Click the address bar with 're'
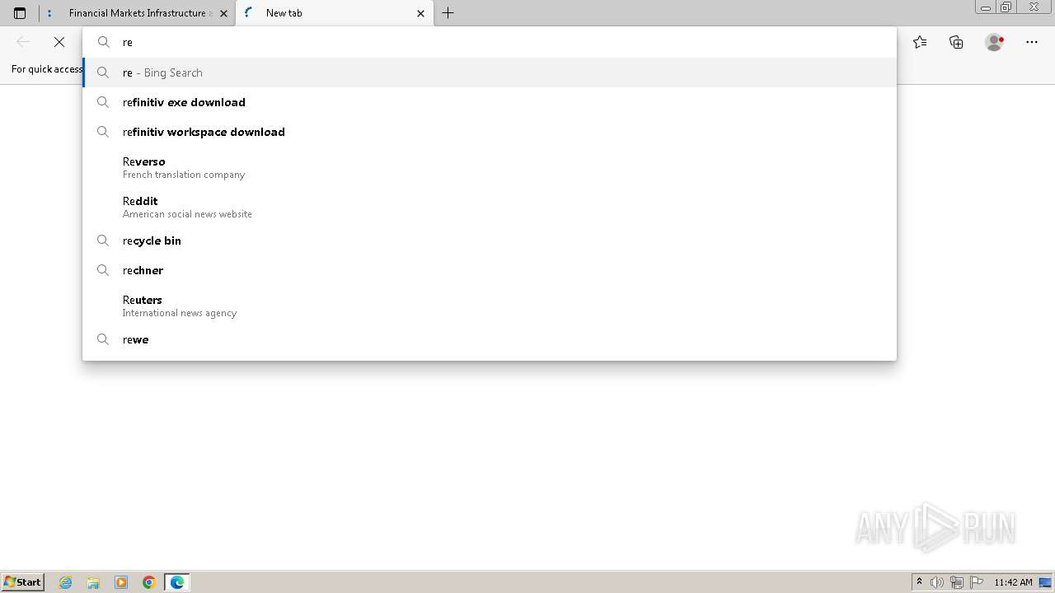Image resolution: width=1055 pixels, height=593 pixels. (490, 42)
